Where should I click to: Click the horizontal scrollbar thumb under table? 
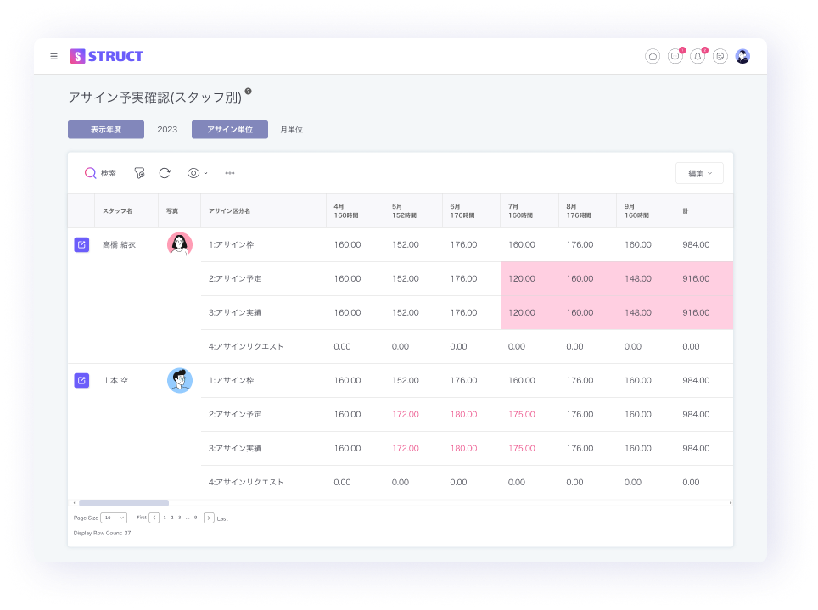[x=124, y=503]
